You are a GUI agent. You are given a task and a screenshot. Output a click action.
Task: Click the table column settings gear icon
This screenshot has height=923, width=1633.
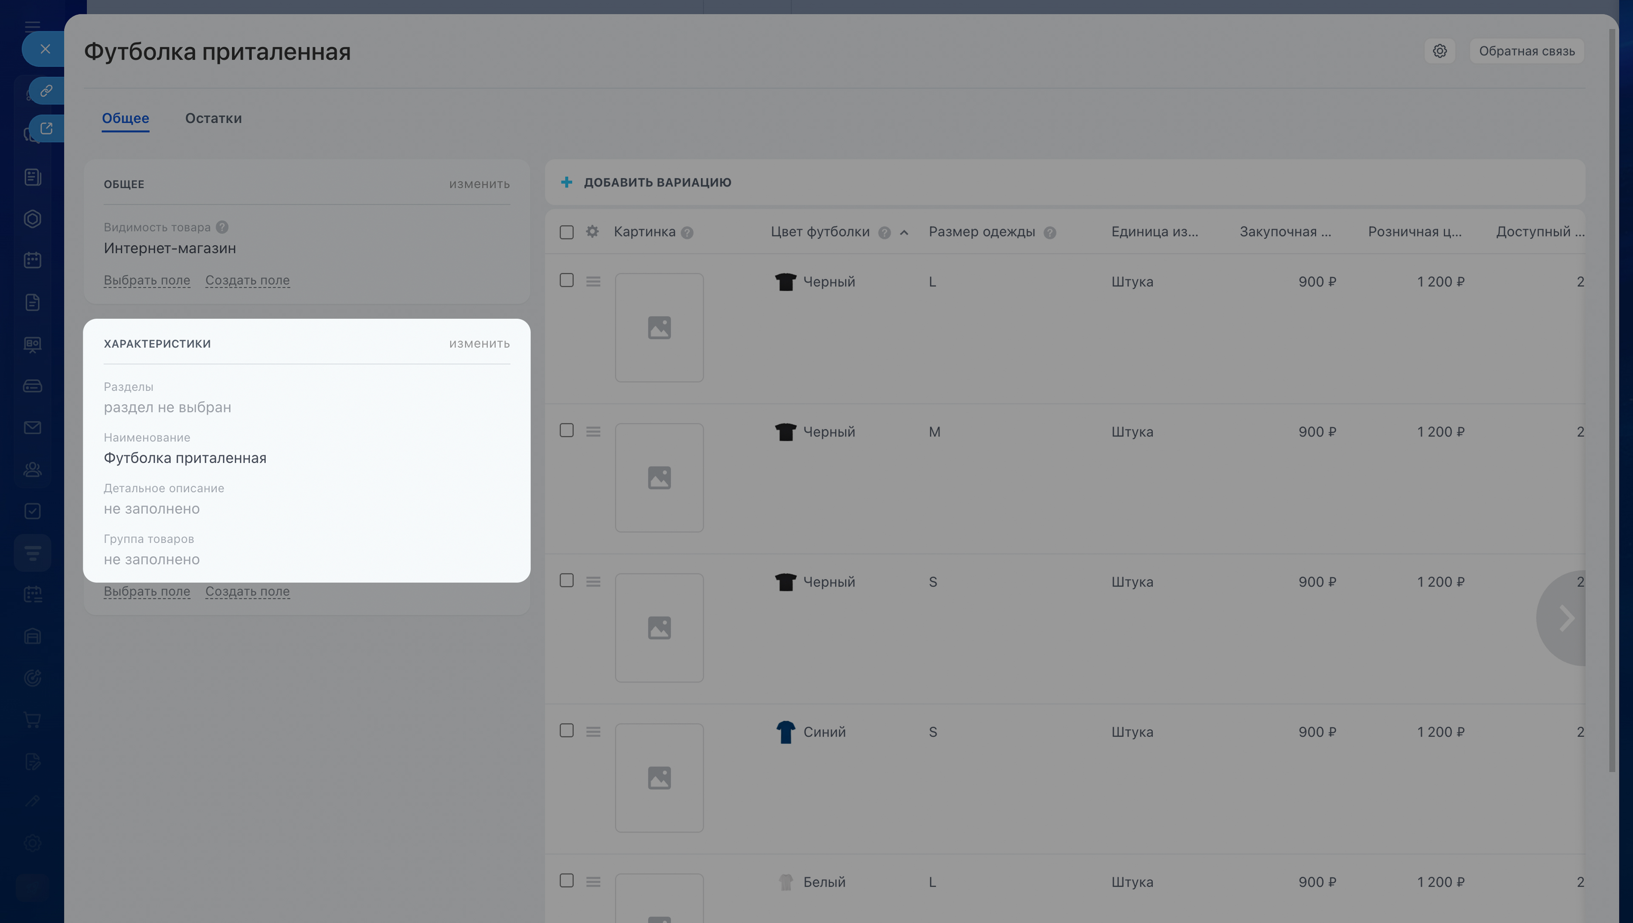pos(592,231)
